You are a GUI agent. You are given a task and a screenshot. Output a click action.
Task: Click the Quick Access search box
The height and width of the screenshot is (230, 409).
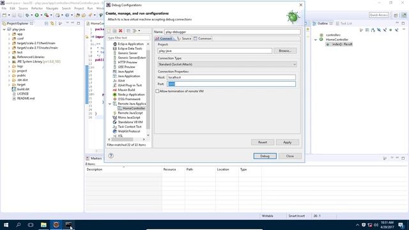378,15
